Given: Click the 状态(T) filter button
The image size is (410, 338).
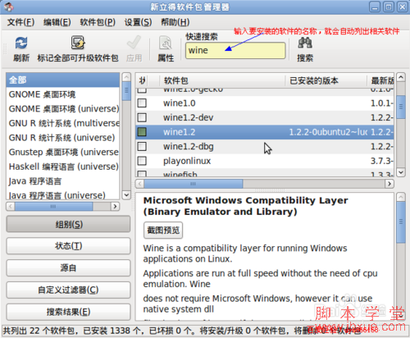Looking at the screenshot, I should click(68, 246).
